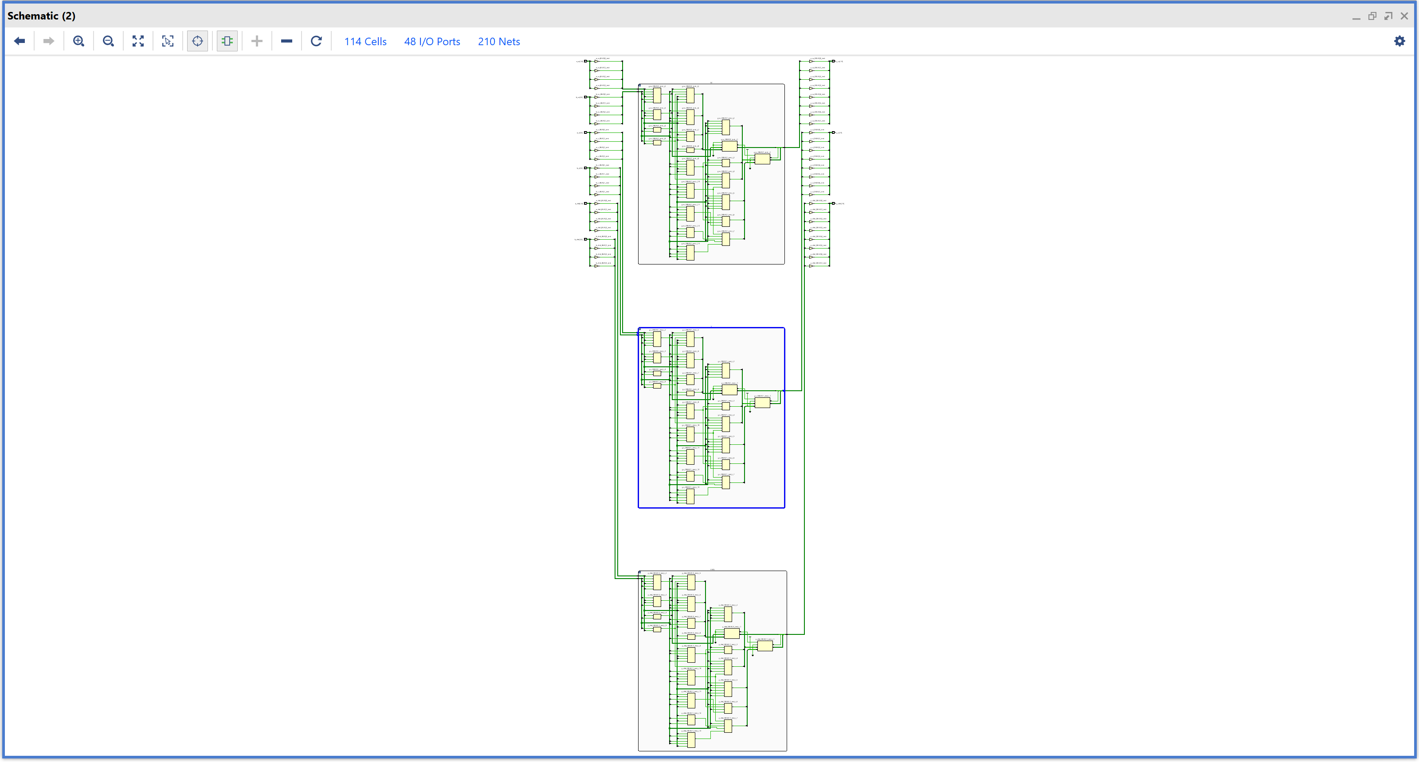Open the 210 Nets link
Screen dimensions: 1419x762
[x=498, y=42]
